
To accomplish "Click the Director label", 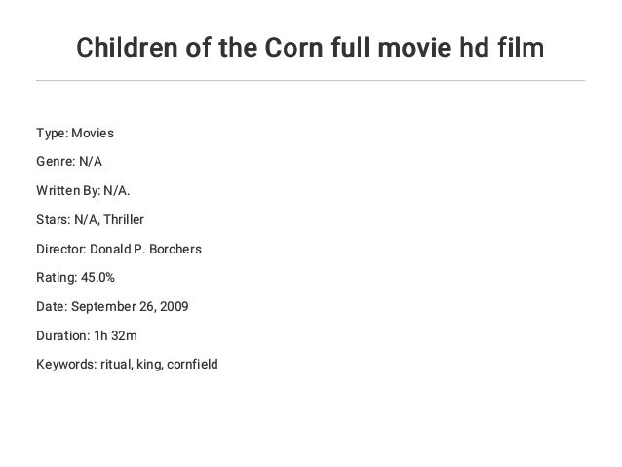I will pyautogui.click(x=61, y=250).
